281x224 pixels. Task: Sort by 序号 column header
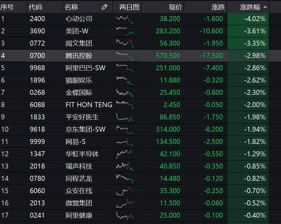(7, 7)
